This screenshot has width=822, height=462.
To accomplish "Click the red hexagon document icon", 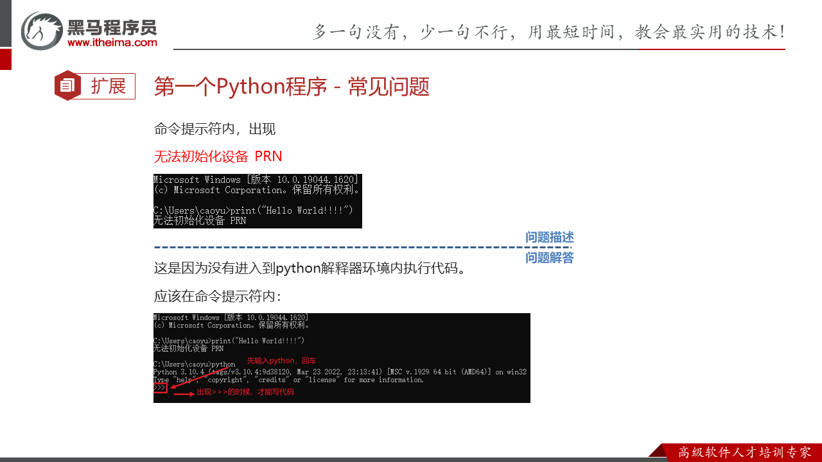I will (67, 85).
